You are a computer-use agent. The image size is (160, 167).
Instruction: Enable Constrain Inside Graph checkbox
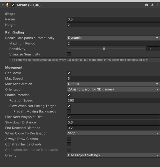pyautogui.click(x=69, y=144)
